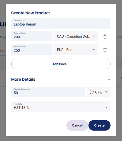
Task: Click the Price or Rate field showing 200
Action: pos(32,36)
